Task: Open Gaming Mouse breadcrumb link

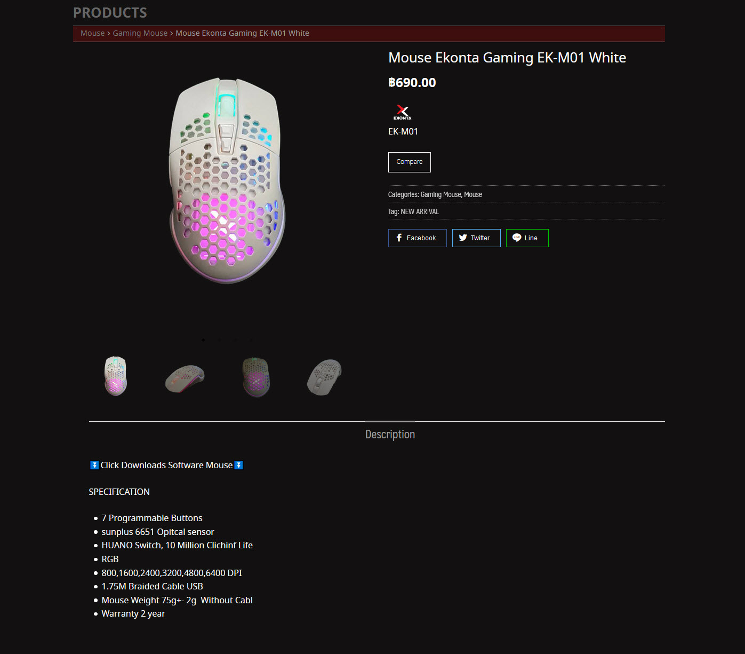Action: click(140, 33)
